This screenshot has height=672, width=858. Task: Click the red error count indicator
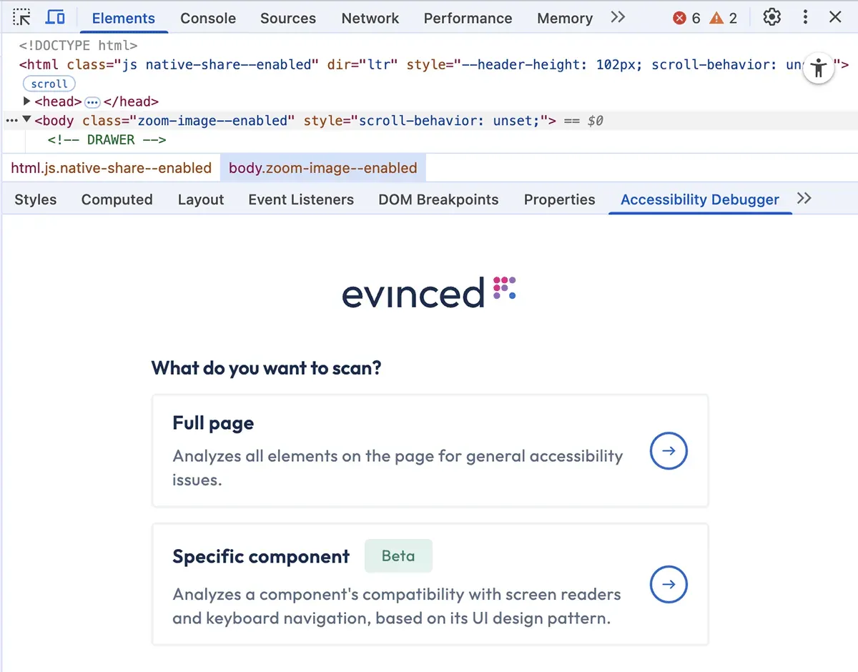(x=686, y=18)
